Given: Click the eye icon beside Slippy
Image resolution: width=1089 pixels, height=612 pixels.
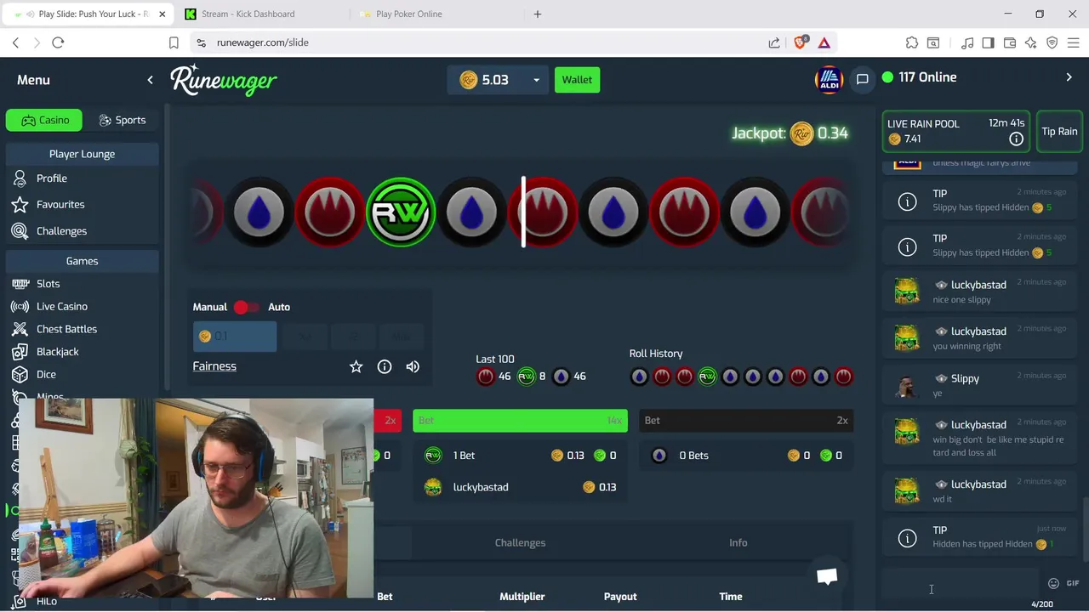Looking at the screenshot, I should tap(941, 378).
